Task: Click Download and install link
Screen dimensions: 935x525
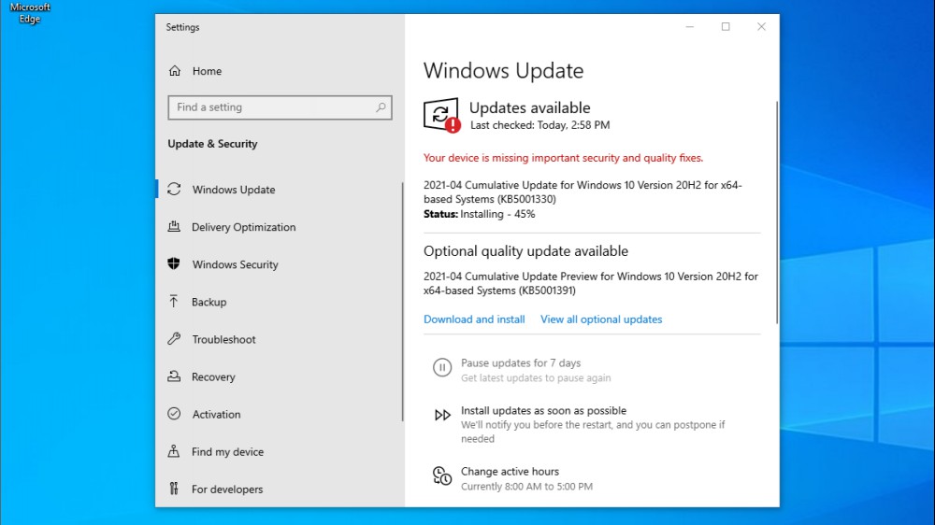Action: pyautogui.click(x=474, y=319)
